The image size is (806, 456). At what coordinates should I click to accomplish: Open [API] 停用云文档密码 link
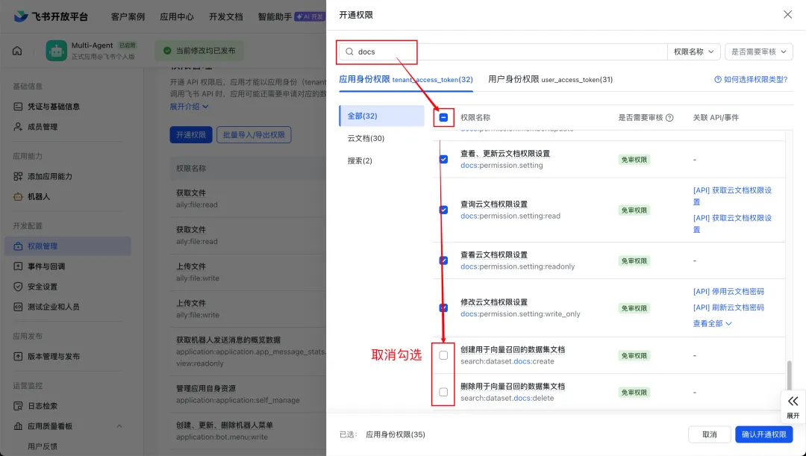728,292
